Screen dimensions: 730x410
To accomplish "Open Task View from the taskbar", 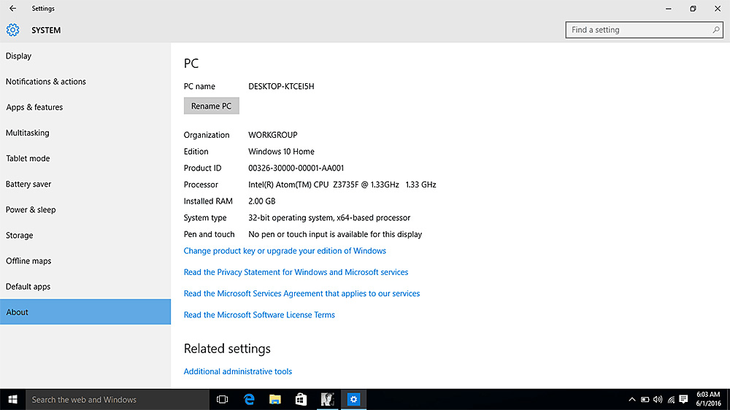I will (223, 400).
